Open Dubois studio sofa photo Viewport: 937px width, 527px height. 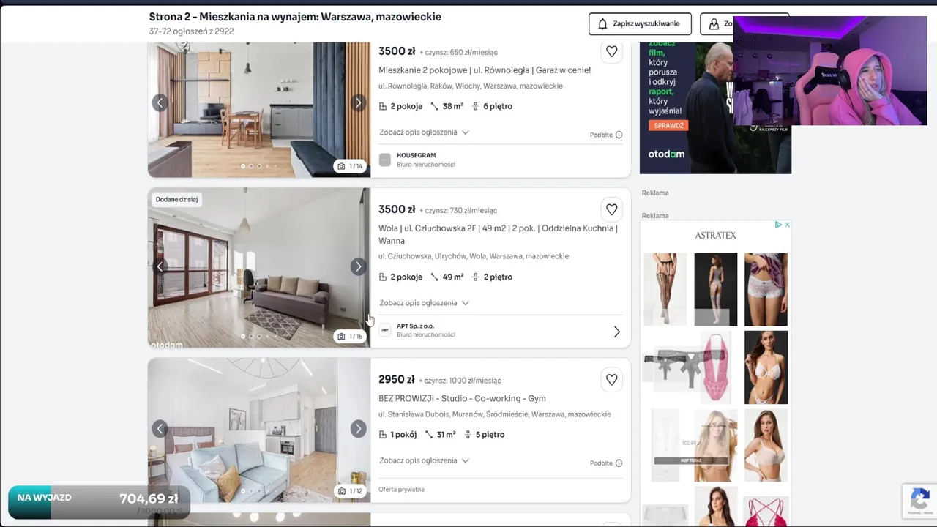tap(259, 430)
